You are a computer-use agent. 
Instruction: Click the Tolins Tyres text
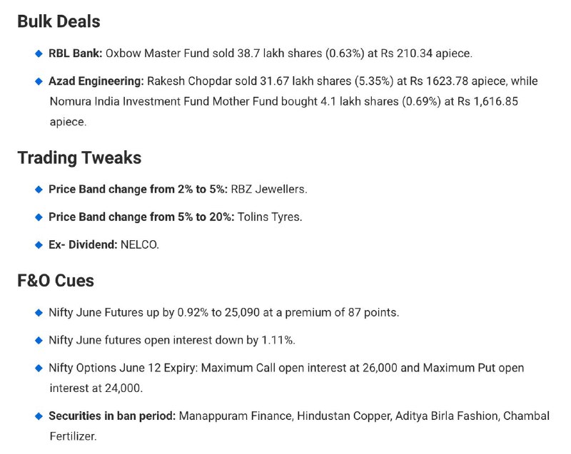point(270,217)
